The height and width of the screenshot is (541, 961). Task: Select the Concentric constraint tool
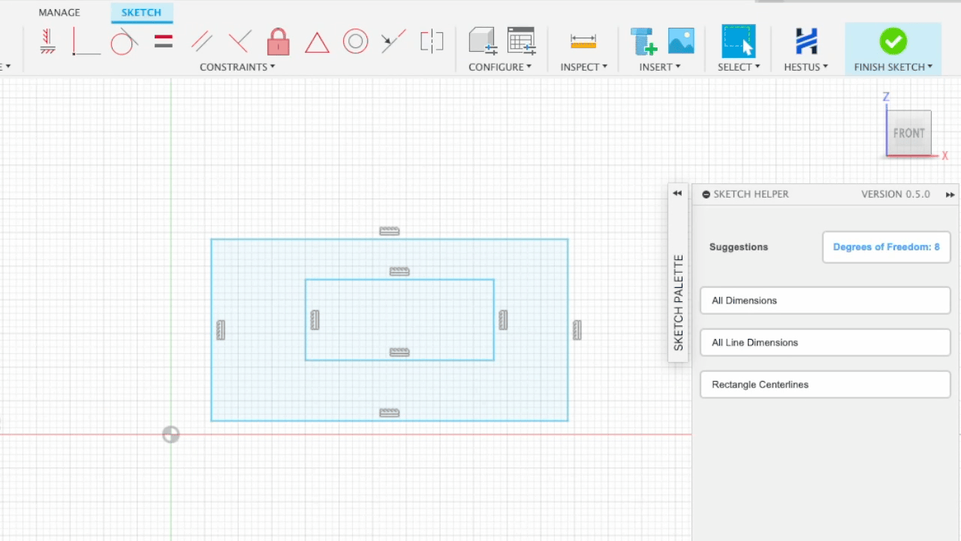coord(355,41)
